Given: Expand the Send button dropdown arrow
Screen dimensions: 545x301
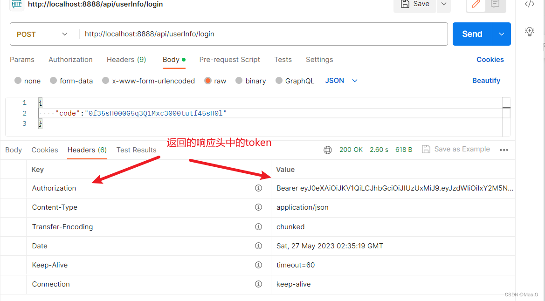Looking at the screenshot, I should (x=502, y=34).
